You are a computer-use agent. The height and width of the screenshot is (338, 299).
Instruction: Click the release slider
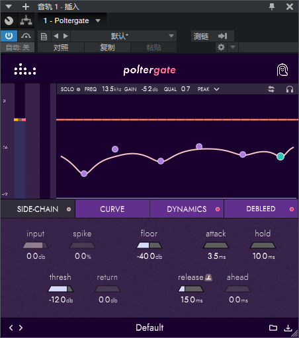coord(191,289)
